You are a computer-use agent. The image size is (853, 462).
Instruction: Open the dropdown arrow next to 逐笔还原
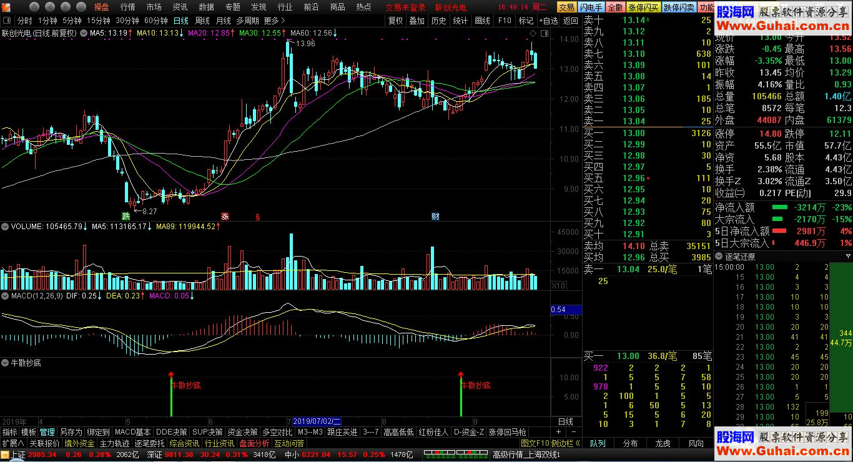tap(847, 256)
